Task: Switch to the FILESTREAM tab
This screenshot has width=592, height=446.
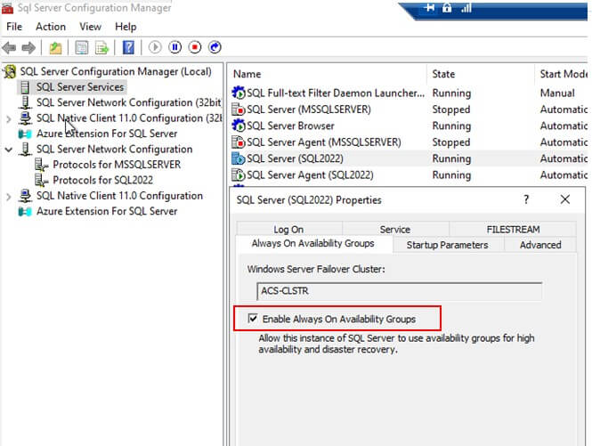Action: tap(513, 229)
